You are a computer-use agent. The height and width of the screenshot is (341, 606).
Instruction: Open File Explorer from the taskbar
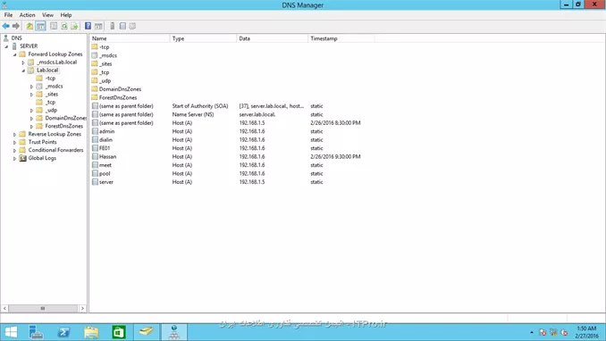(91, 332)
